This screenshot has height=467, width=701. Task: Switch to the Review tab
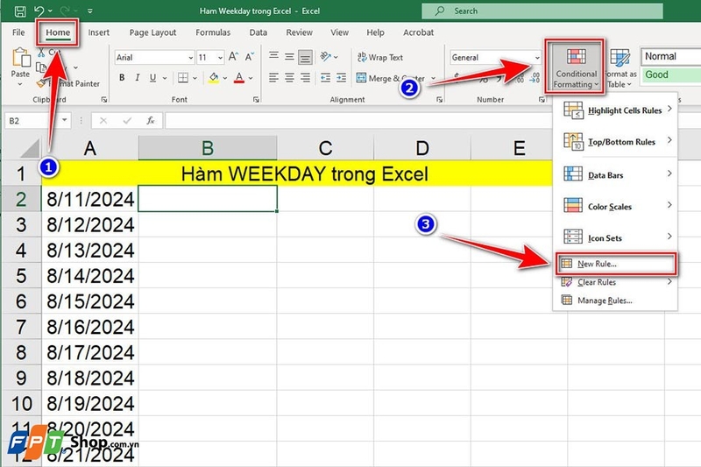(299, 32)
